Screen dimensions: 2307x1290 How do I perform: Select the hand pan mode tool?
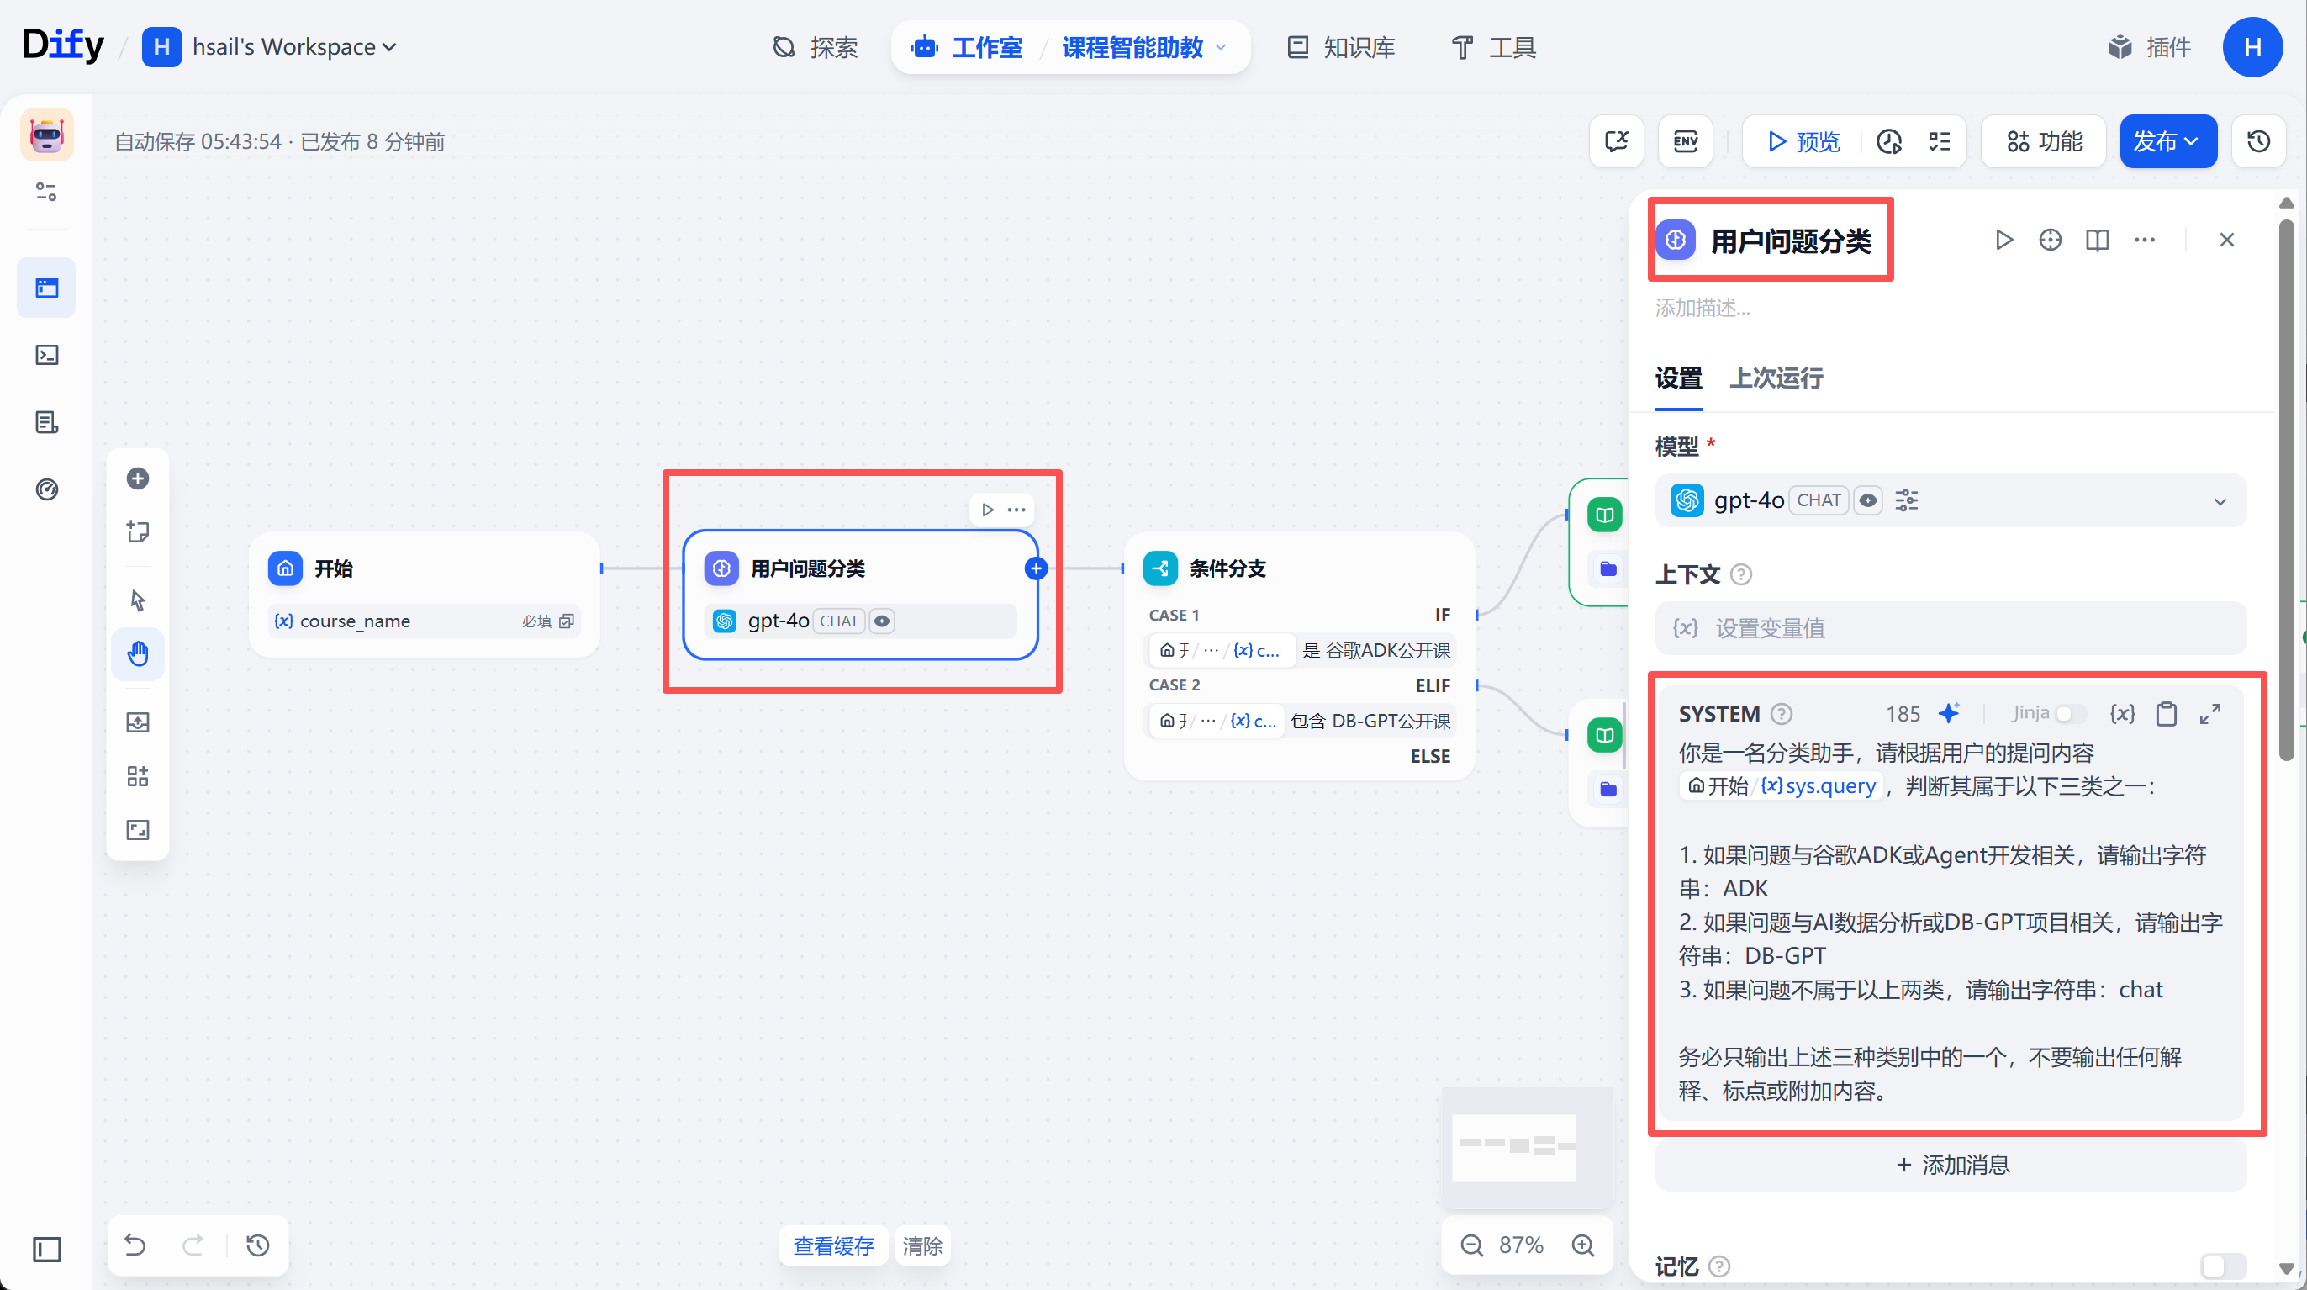(x=138, y=653)
